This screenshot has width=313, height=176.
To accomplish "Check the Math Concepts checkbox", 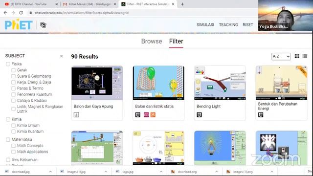I will click(13, 146).
